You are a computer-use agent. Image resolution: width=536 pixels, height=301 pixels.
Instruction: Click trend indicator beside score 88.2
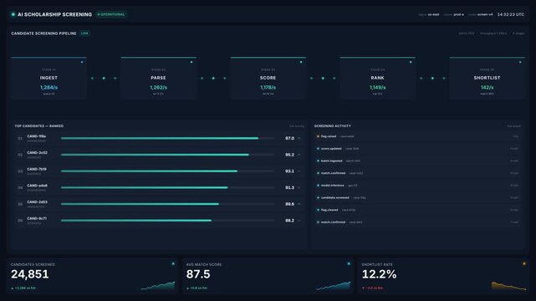pos(299,221)
